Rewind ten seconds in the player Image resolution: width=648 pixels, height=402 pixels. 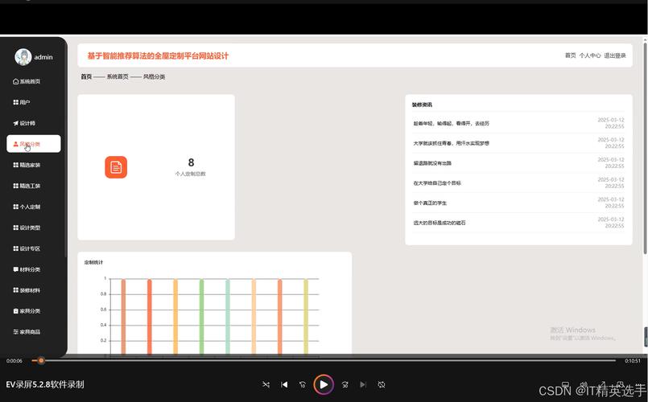click(x=303, y=384)
